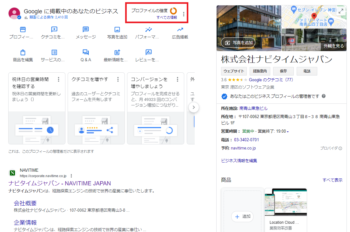350x232 pixels.
Task: Click the + 追加 product button
Action: point(242,217)
